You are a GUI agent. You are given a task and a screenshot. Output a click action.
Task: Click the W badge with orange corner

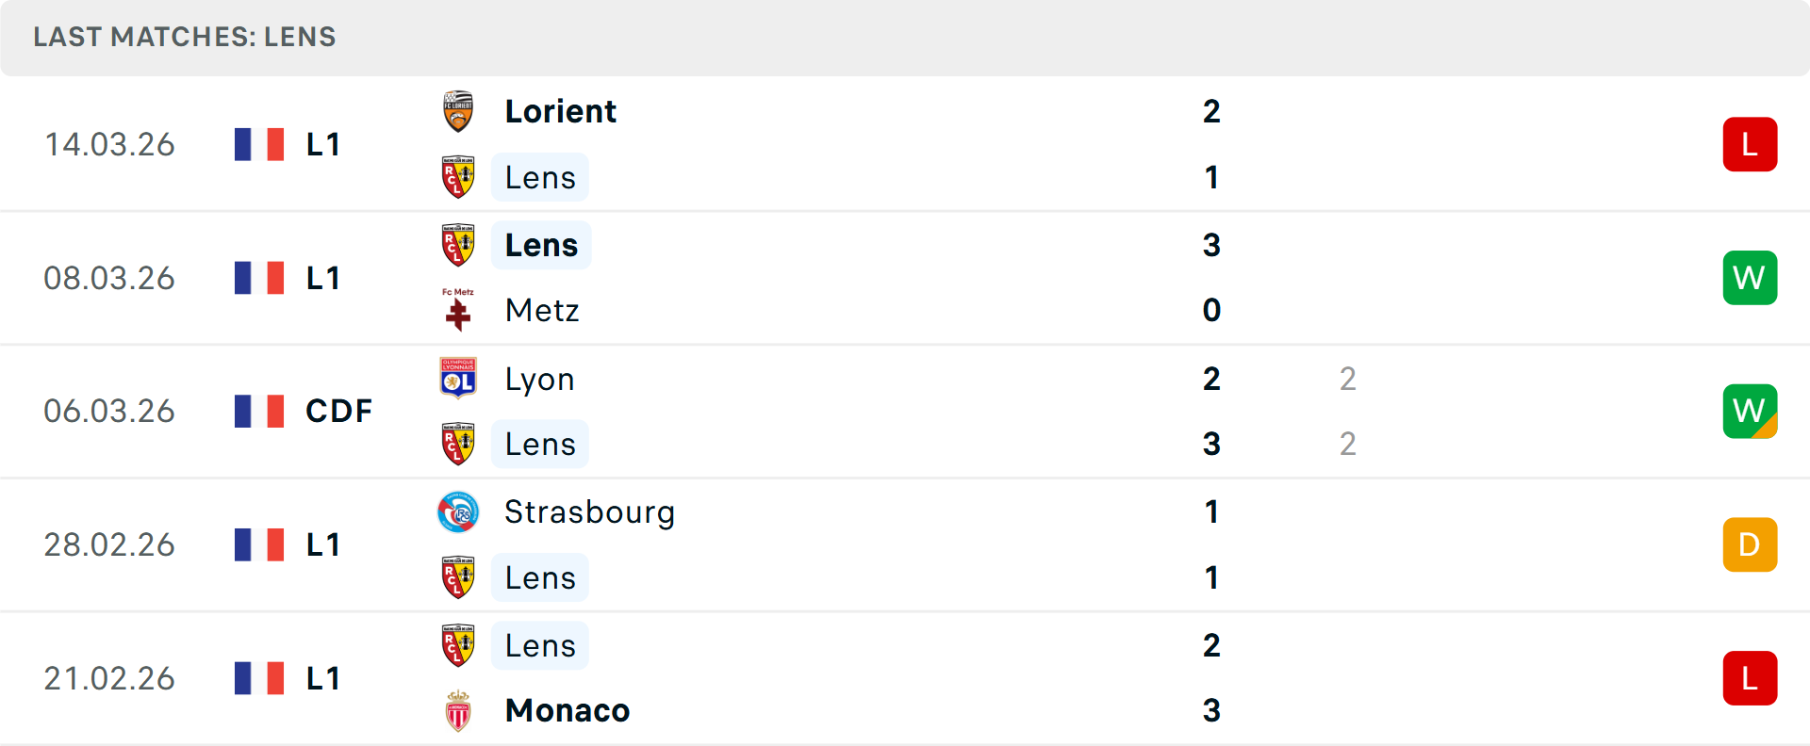[x=1750, y=411]
